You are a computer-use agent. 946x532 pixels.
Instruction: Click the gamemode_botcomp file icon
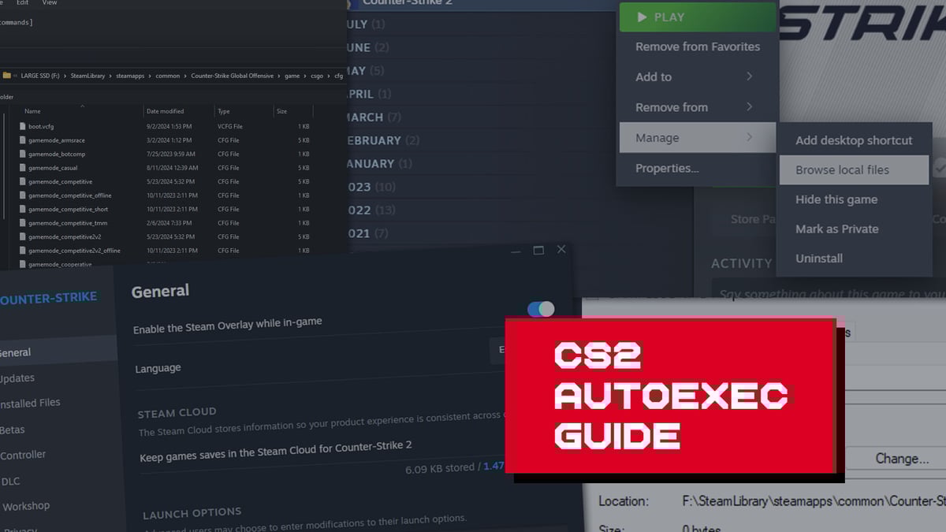(22, 154)
